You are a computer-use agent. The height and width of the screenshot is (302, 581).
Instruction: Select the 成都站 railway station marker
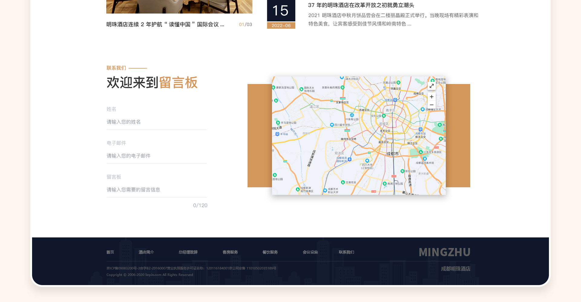[395, 100]
